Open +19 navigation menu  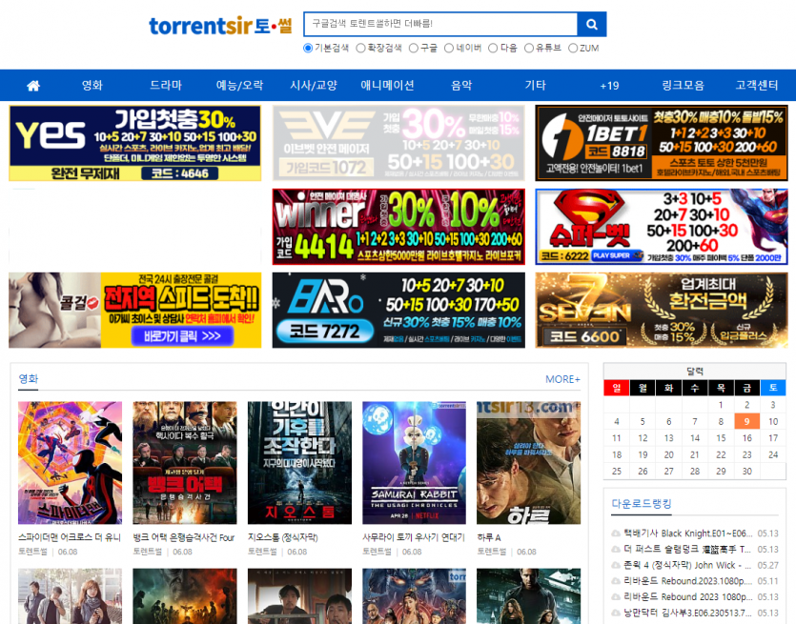[x=609, y=86]
